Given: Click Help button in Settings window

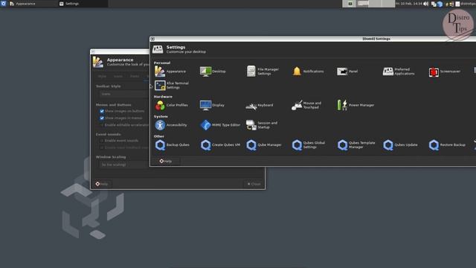Looking at the screenshot, I should 166,161.
